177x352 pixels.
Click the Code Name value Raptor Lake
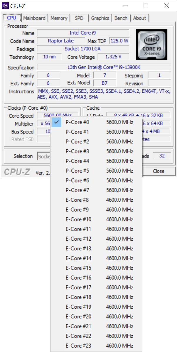pos(61,41)
